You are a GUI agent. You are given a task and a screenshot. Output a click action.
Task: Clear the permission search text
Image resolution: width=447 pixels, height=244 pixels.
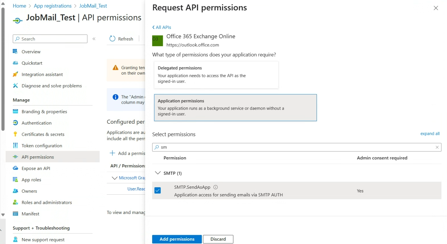point(437,147)
